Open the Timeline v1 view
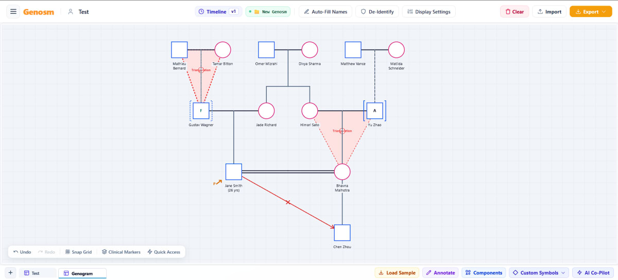This screenshot has height=280, width=618. [x=218, y=12]
